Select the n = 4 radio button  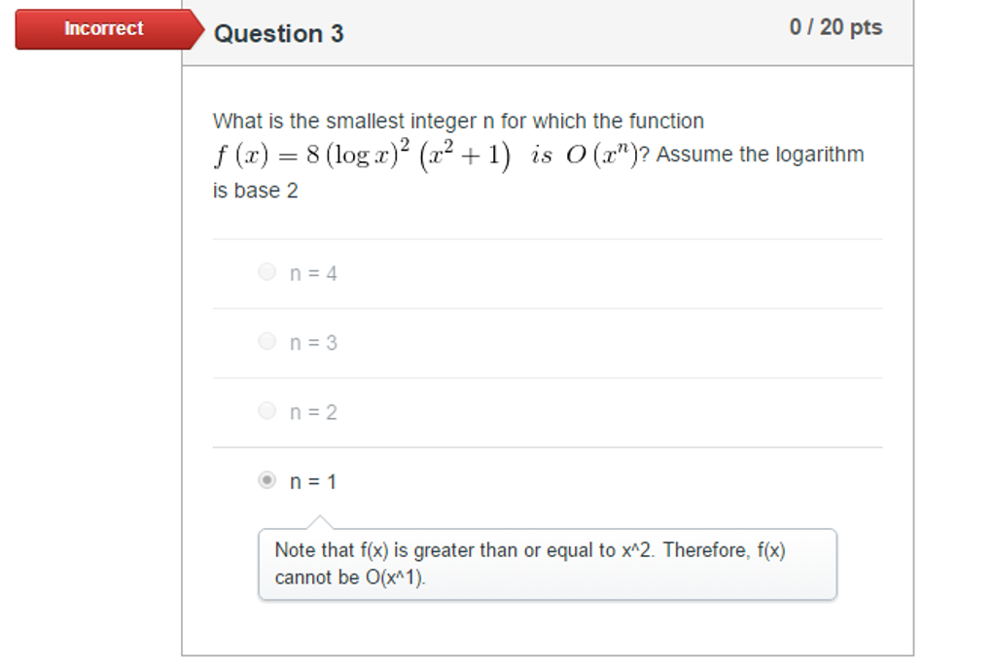pos(267,272)
